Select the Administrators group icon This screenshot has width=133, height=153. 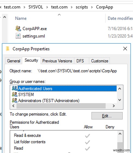tap(15, 101)
